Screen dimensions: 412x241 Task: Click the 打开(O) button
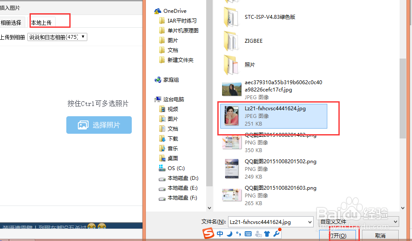coord(338,235)
